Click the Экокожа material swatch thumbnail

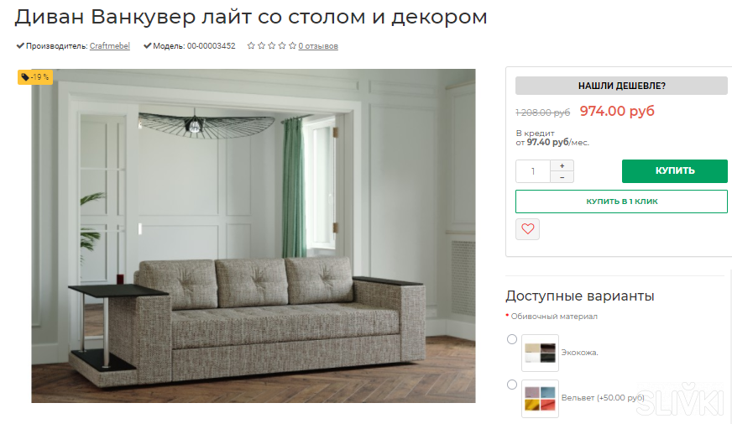[540, 353]
